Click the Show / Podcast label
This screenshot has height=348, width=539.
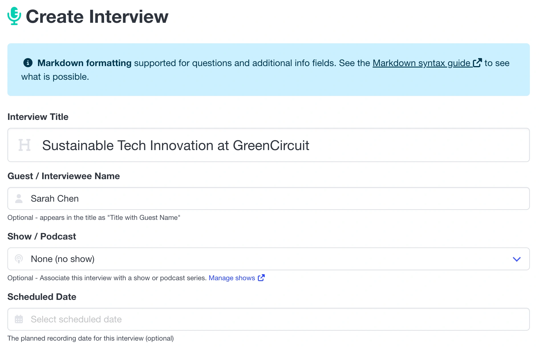pos(42,236)
